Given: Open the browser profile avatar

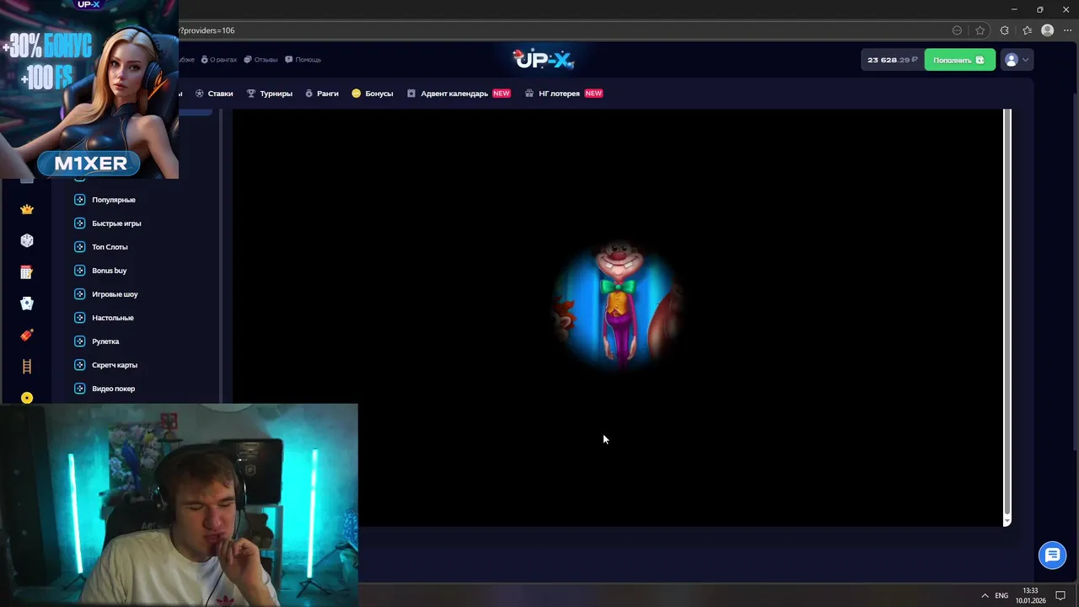Looking at the screenshot, I should click(1048, 30).
